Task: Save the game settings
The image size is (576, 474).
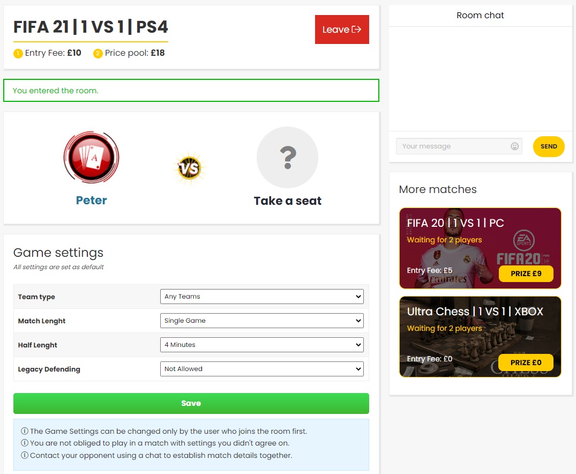Action: pos(191,403)
